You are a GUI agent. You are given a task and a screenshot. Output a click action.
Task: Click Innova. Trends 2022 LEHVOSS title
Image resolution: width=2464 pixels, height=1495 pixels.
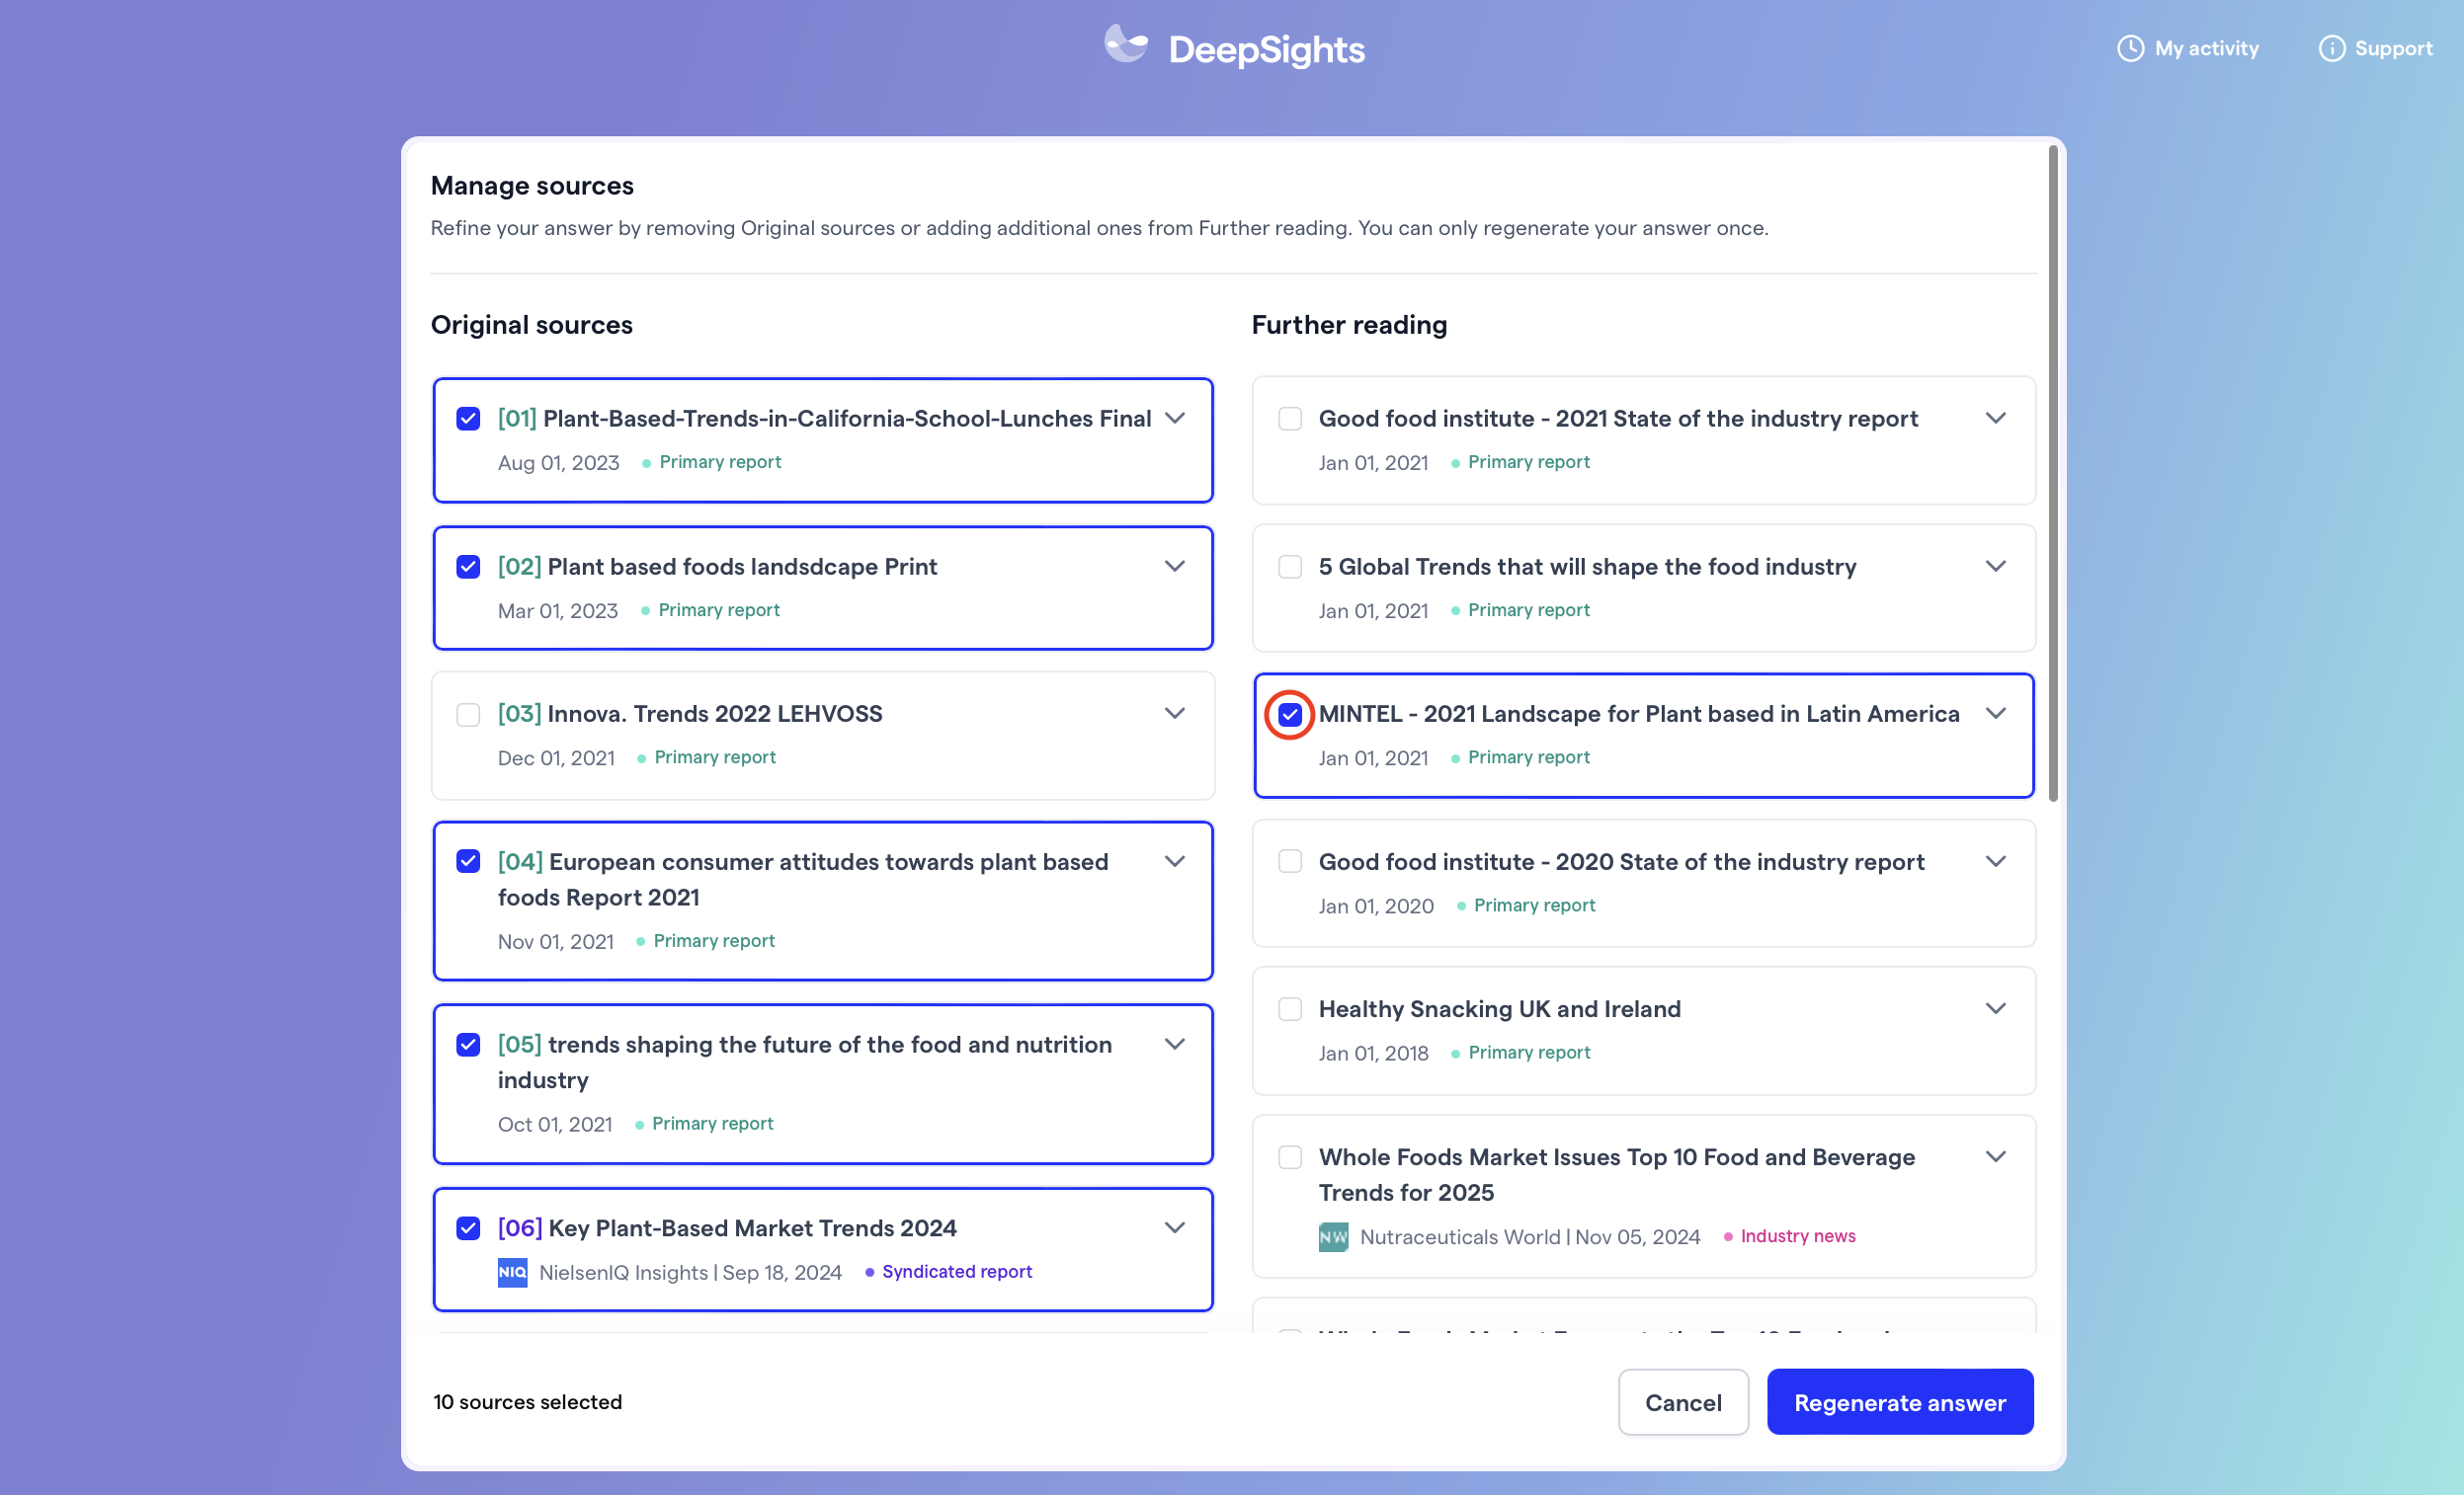pos(715,715)
